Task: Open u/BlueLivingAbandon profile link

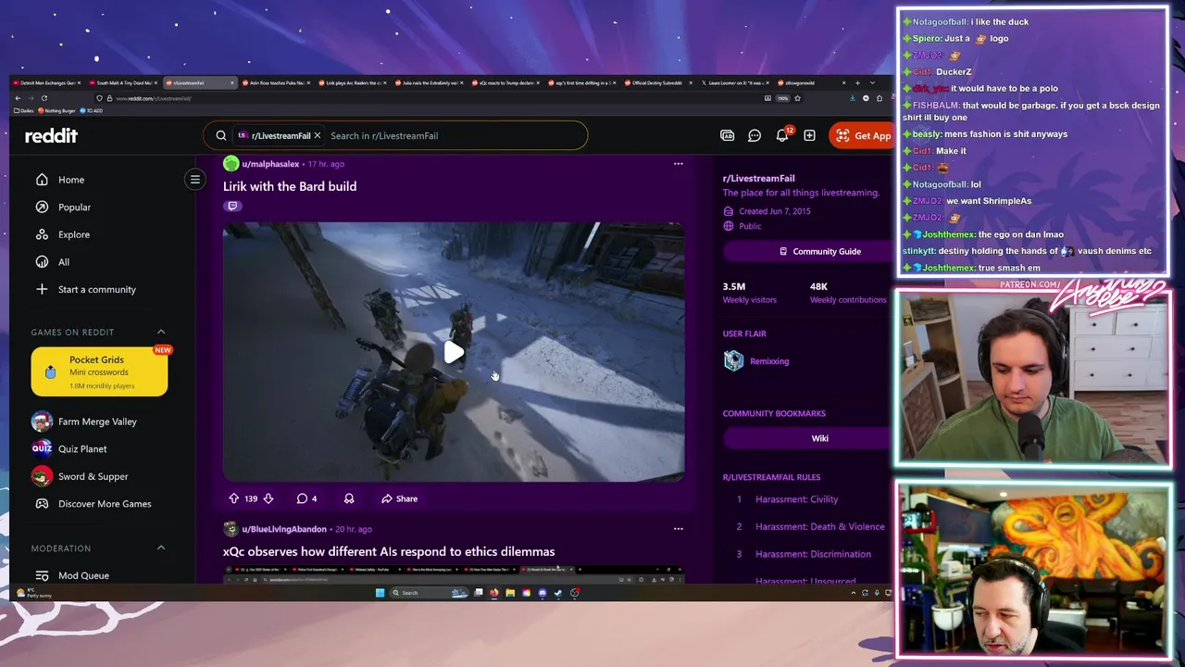Action: coord(284,529)
